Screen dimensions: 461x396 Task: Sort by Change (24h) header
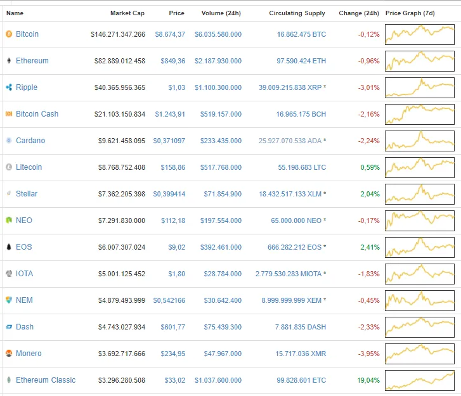coord(359,13)
